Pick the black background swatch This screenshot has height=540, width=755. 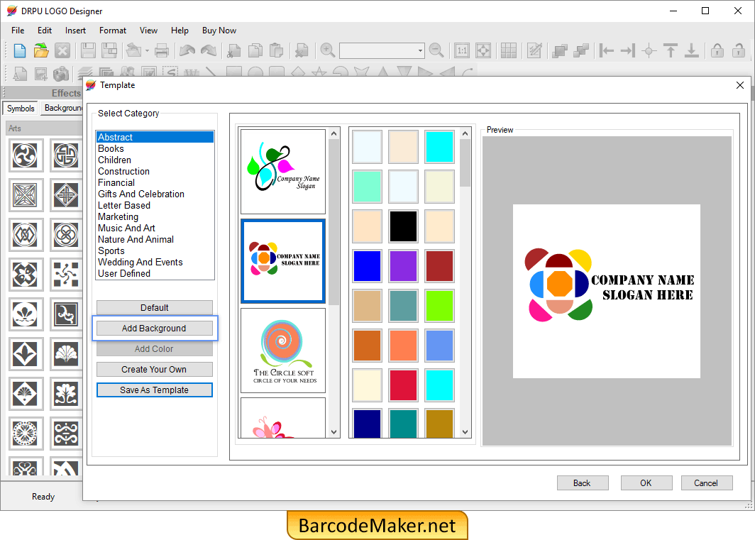(x=403, y=226)
